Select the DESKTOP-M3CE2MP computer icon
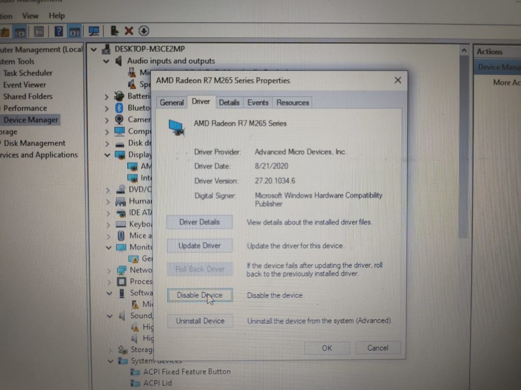This screenshot has width=521, height=390. click(x=106, y=49)
